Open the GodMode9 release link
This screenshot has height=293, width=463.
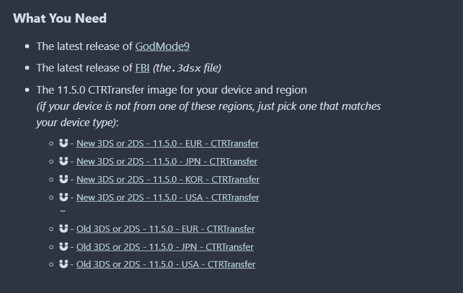(x=162, y=47)
